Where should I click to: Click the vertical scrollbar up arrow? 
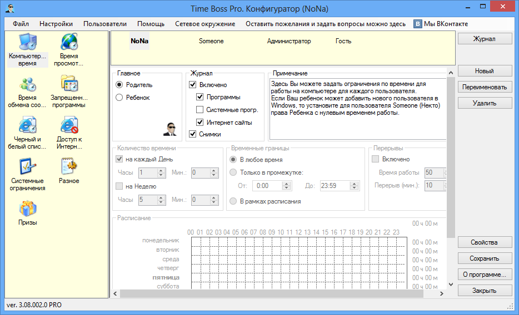pos(451,73)
